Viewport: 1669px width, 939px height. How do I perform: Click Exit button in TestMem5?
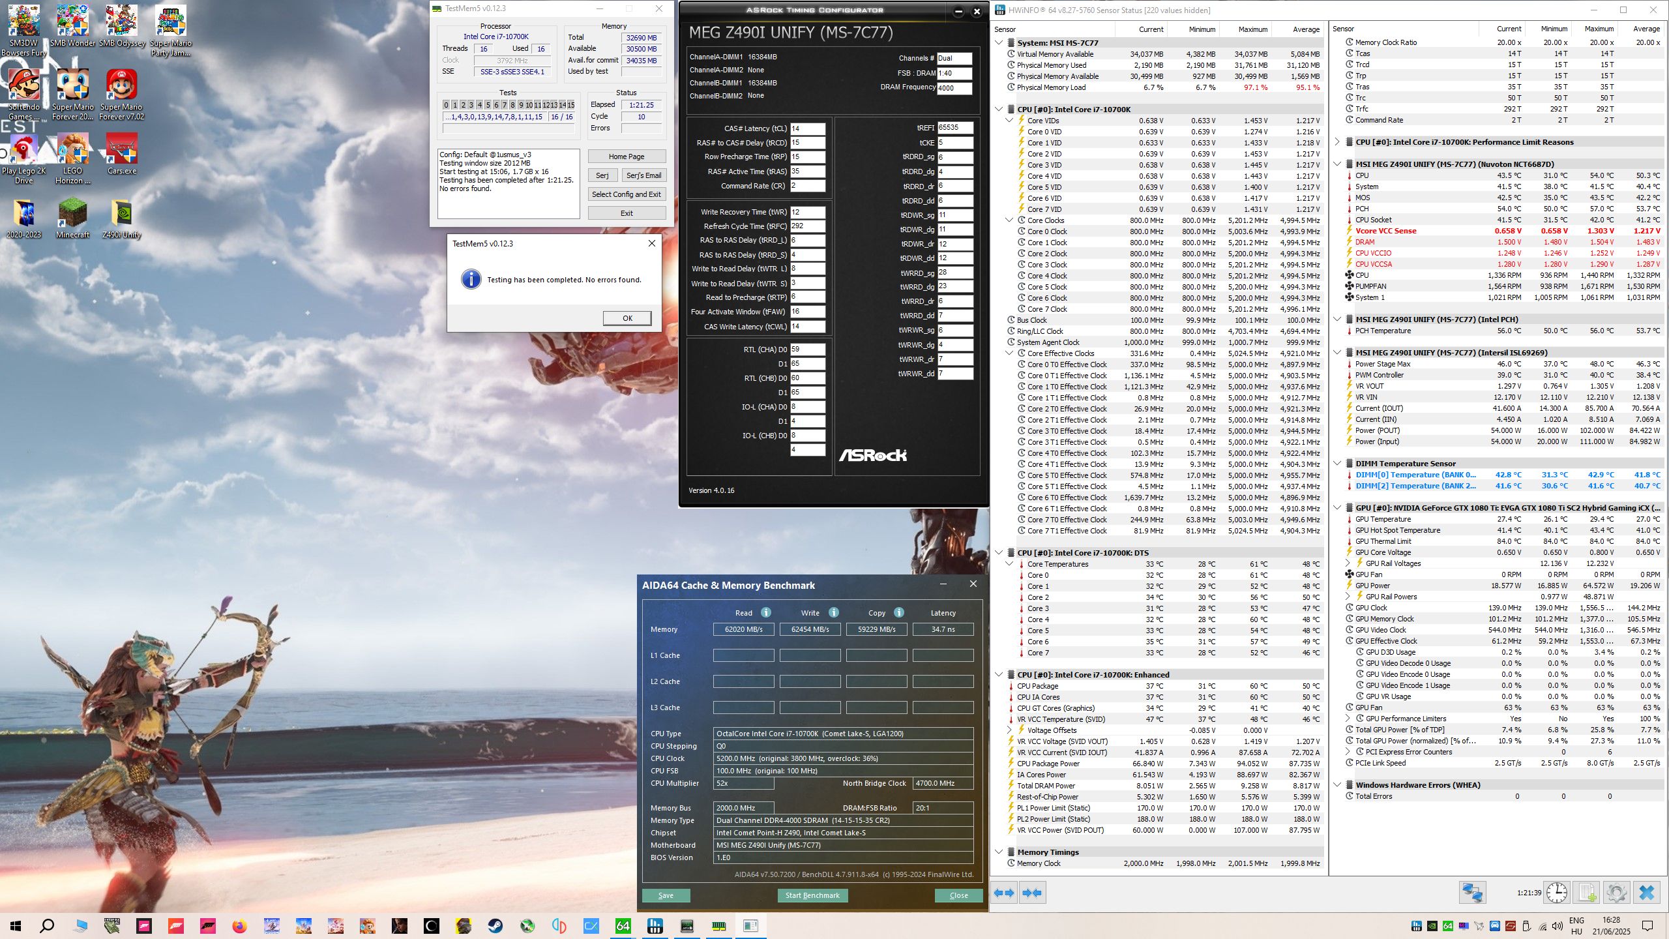tap(627, 213)
